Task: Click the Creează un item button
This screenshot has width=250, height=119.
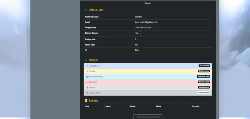Action: coord(204,93)
